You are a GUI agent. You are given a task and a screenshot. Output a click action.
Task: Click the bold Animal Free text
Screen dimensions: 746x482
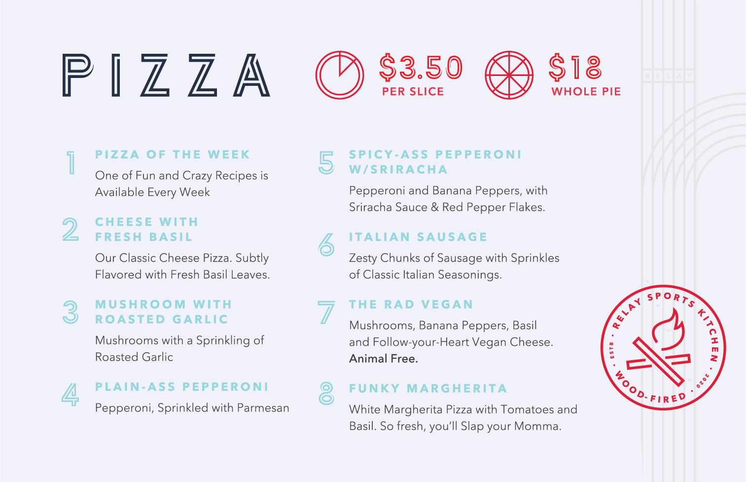pyautogui.click(x=384, y=359)
